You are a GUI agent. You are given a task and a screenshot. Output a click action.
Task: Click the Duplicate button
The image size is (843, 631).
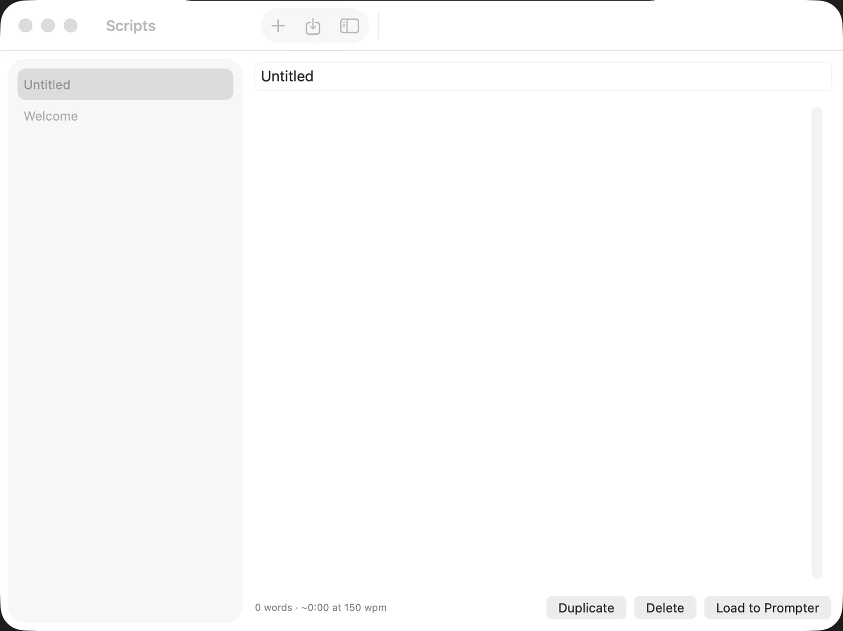[x=586, y=608]
